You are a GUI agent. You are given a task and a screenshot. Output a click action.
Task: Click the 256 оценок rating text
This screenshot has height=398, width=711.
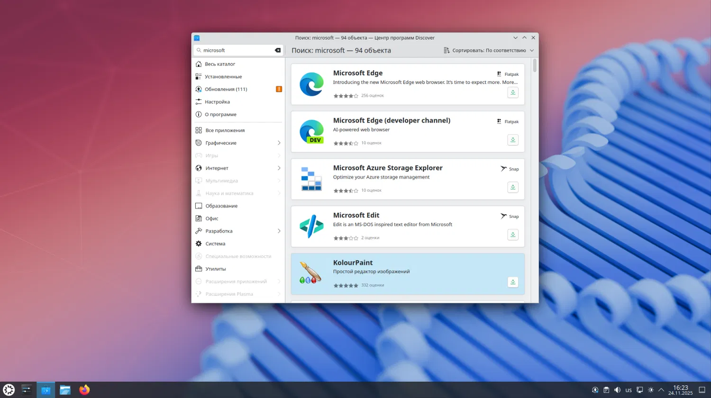373,96
